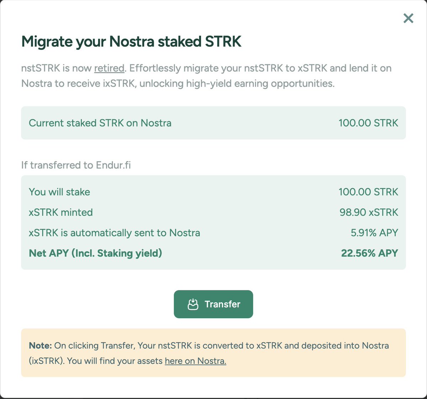
Task: Open the underlined 'retired' link
Action: [x=109, y=68]
